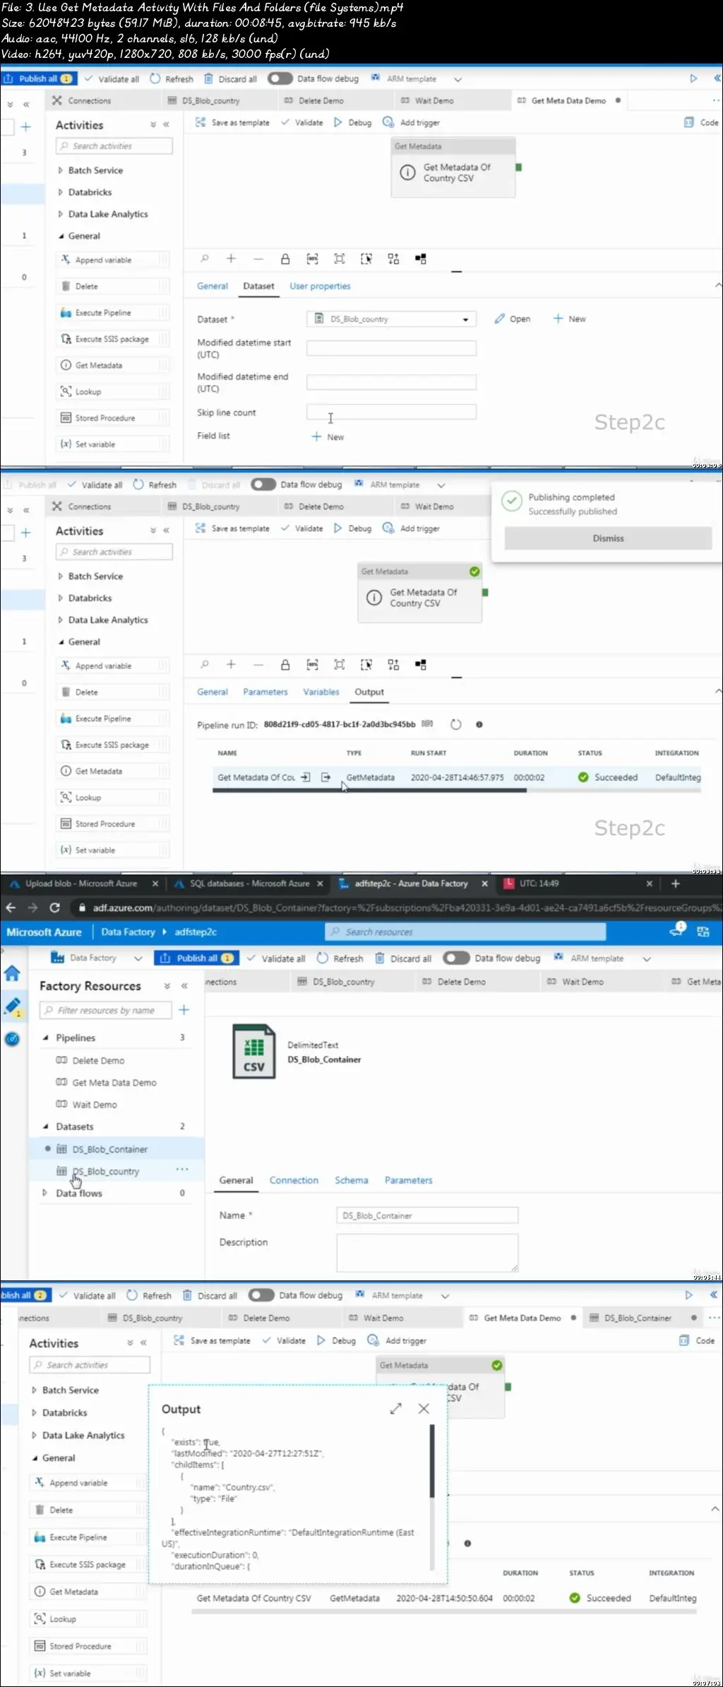Open the Schema tab

point(352,1180)
